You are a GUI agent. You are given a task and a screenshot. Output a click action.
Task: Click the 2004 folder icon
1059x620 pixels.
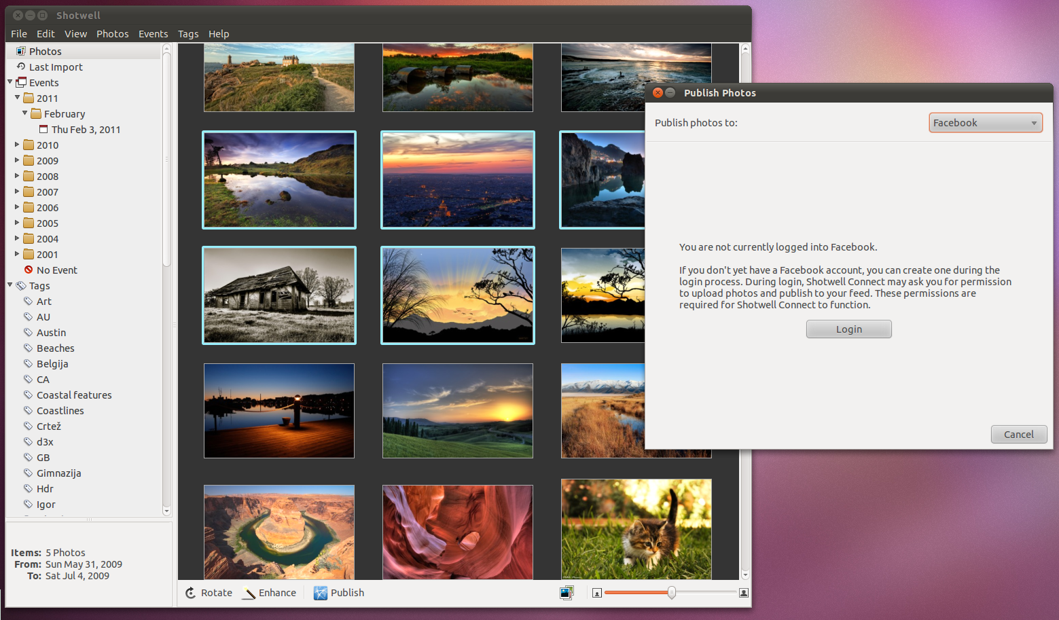click(x=29, y=238)
